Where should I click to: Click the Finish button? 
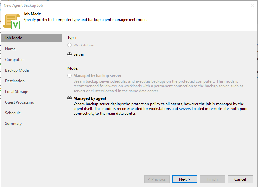coord(213,179)
